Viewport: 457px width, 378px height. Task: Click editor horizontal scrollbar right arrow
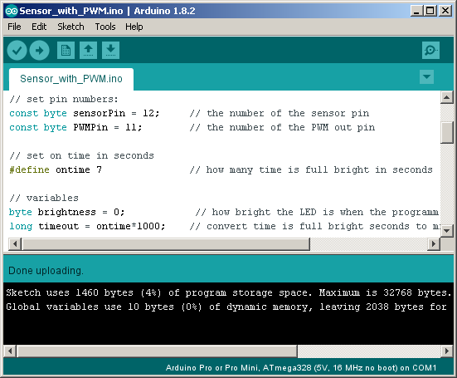[434, 243]
